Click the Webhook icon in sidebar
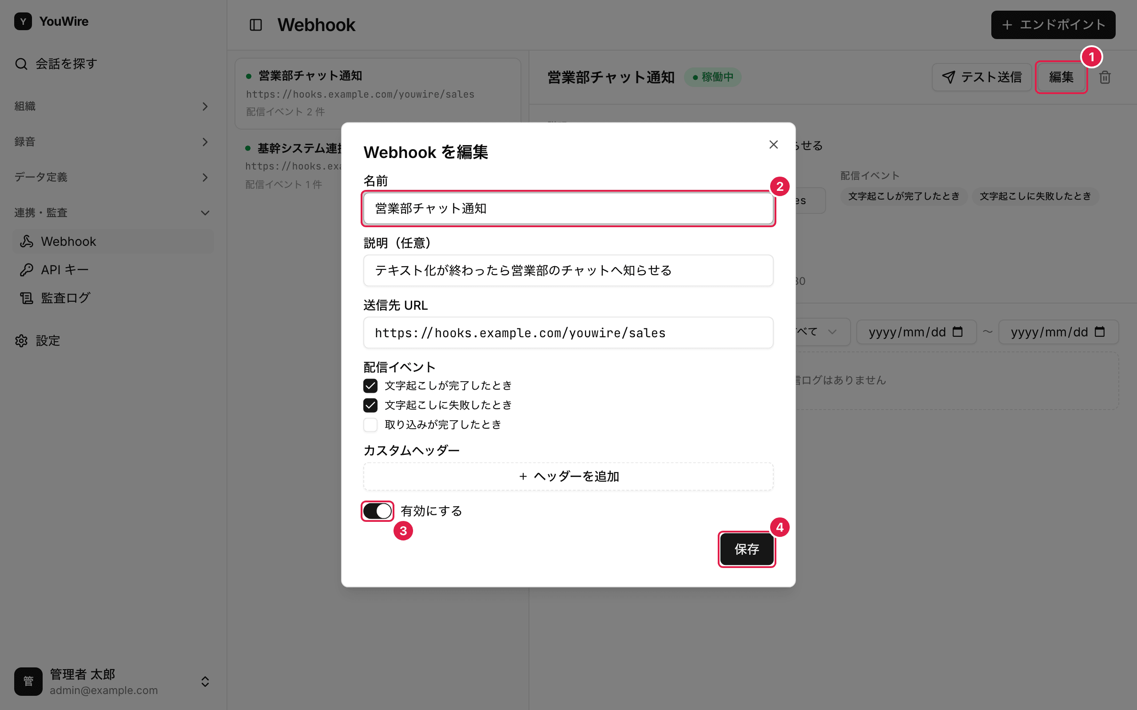 click(26, 241)
